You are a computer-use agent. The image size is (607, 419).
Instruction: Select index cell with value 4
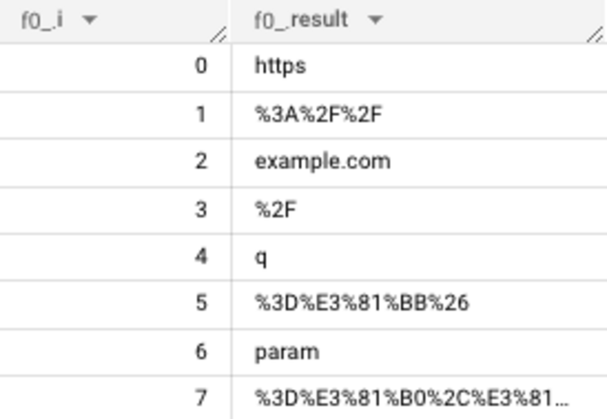point(200,257)
